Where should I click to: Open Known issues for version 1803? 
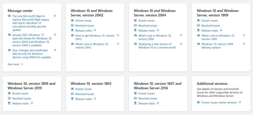[x=83, y=89]
